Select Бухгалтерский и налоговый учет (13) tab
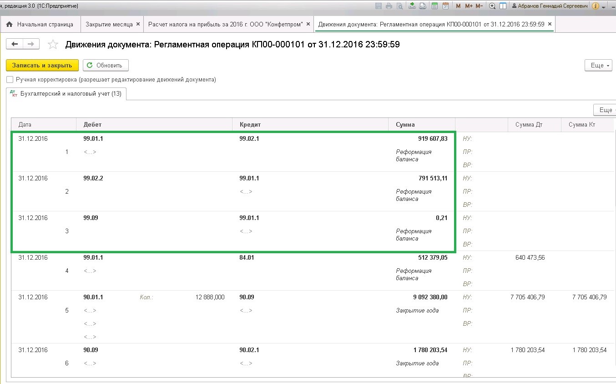This screenshot has width=616, height=384. click(x=66, y=94)
